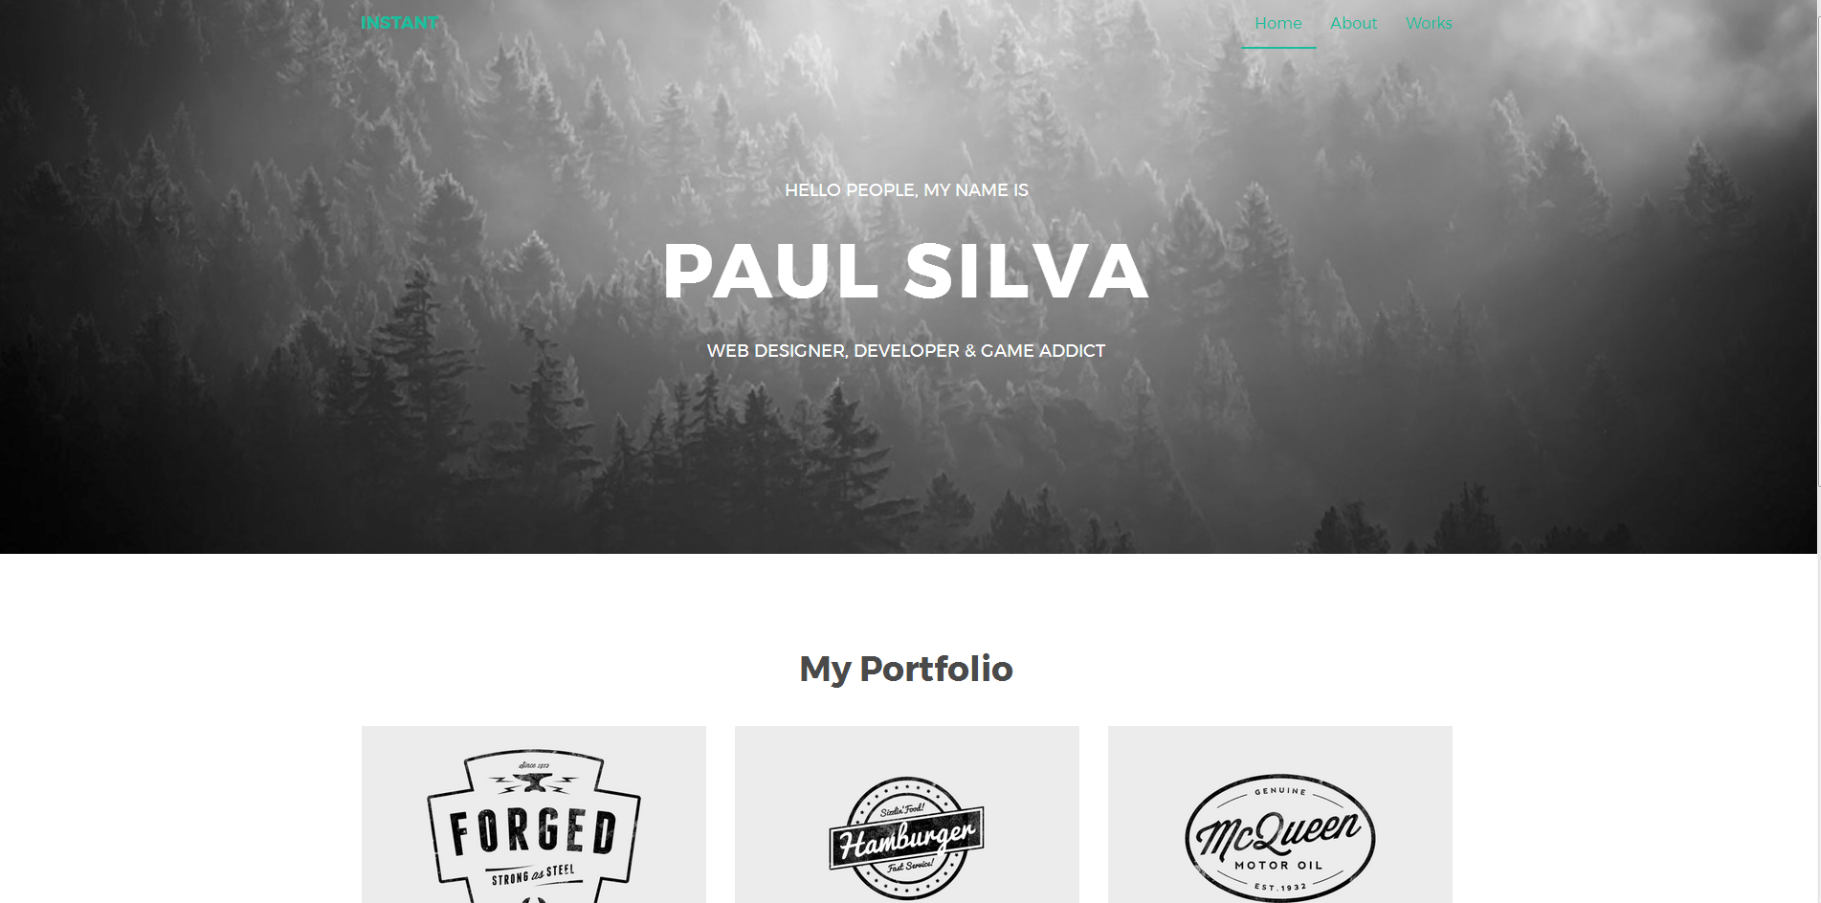1821x903 pixels.
Task: Select the PAUL SILVA headline
Action: click(x=906, y=272)
